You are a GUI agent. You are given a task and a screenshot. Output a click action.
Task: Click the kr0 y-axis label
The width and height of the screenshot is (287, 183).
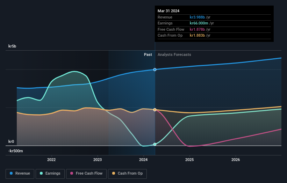pyautogui.click(x=11, y=141)
